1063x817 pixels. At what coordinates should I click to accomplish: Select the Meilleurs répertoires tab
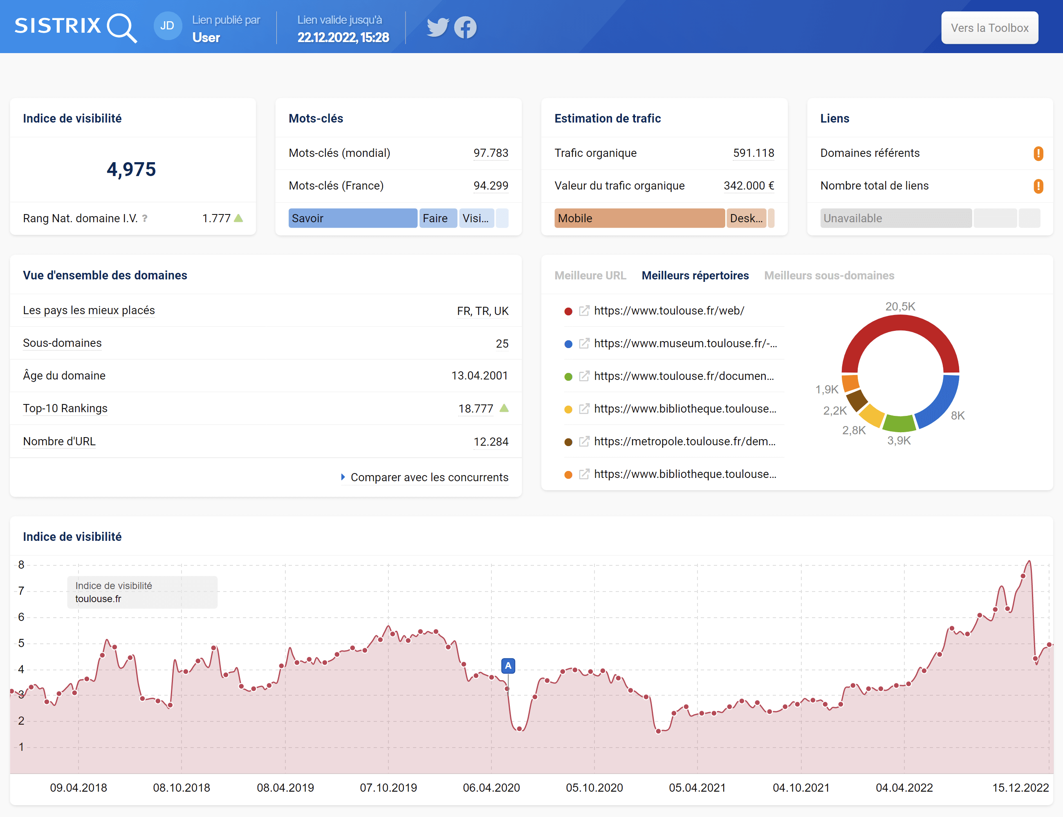(695, 275)
